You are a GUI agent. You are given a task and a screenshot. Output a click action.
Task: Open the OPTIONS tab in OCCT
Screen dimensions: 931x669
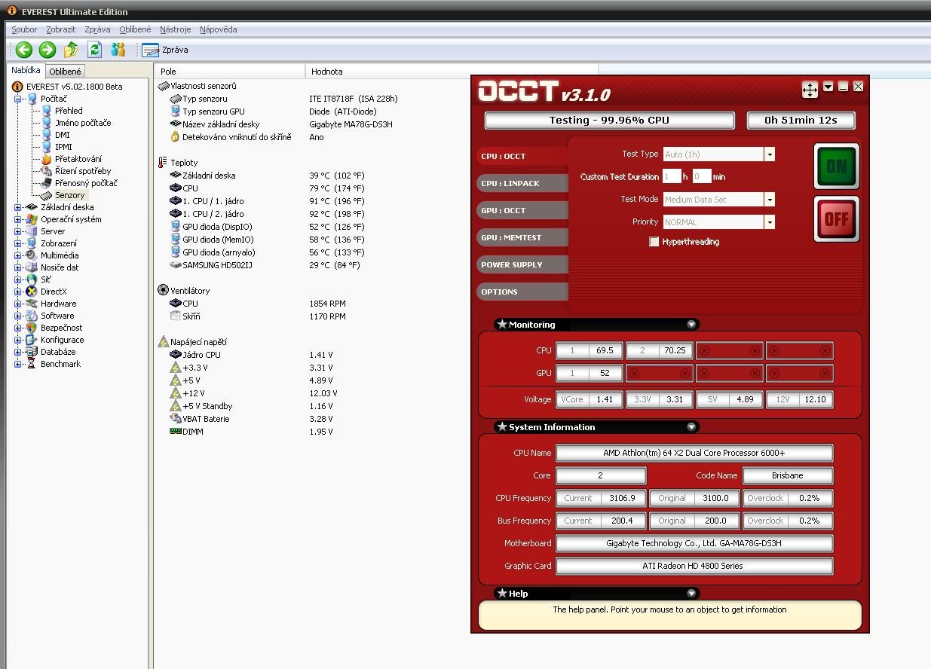[523, 292]
